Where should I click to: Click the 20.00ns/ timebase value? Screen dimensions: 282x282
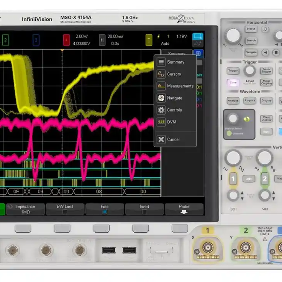click(x=115, y=36)
